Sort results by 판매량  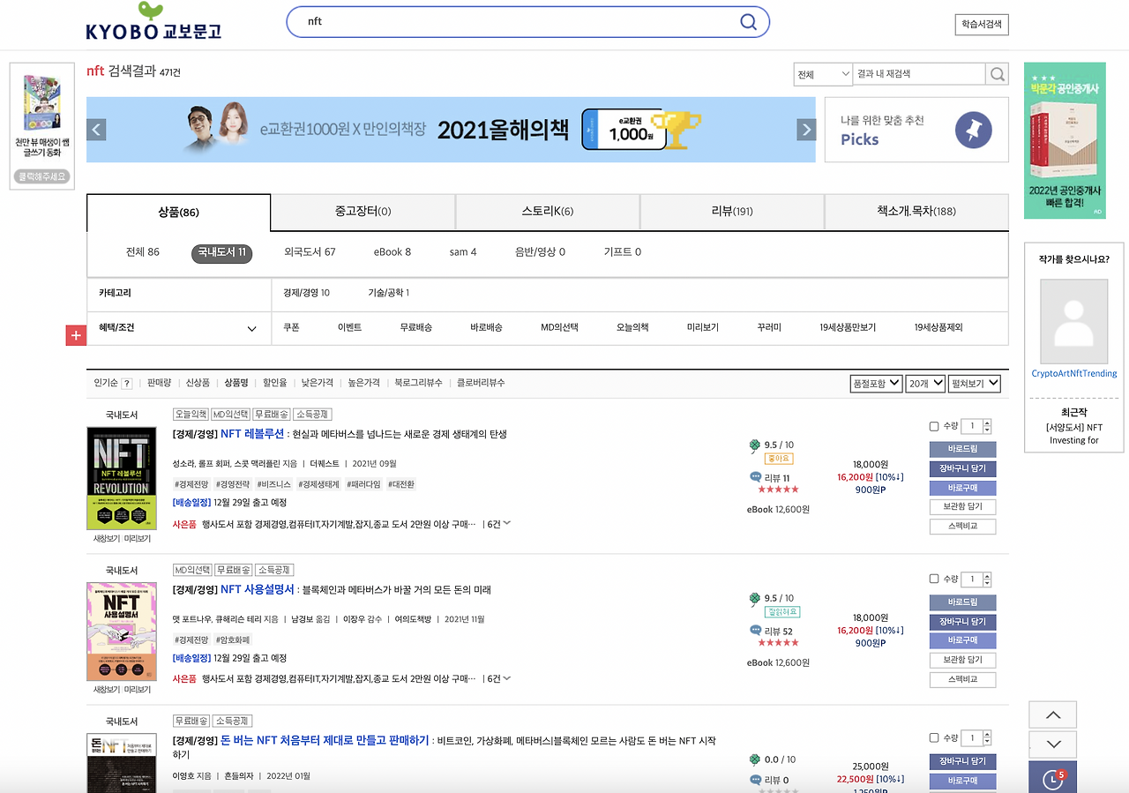coord(160,383)
